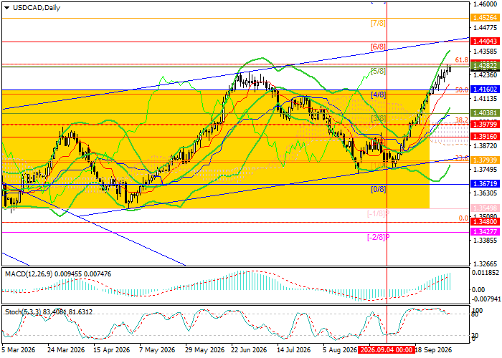Select the [6/8] Murrey level label

(x=378, y=47)
